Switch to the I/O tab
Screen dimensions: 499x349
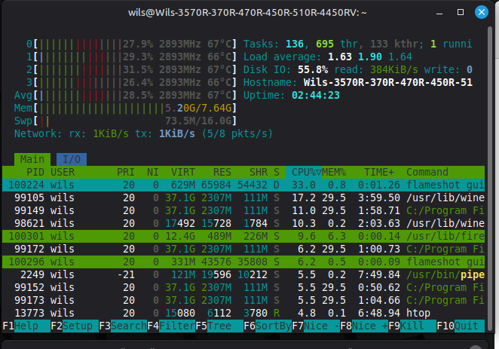tap(72, 159)
